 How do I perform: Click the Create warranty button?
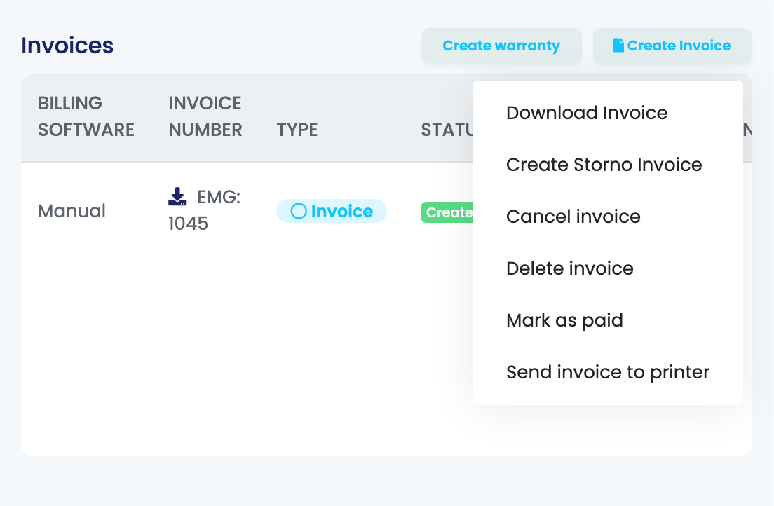tap(501, 46)
